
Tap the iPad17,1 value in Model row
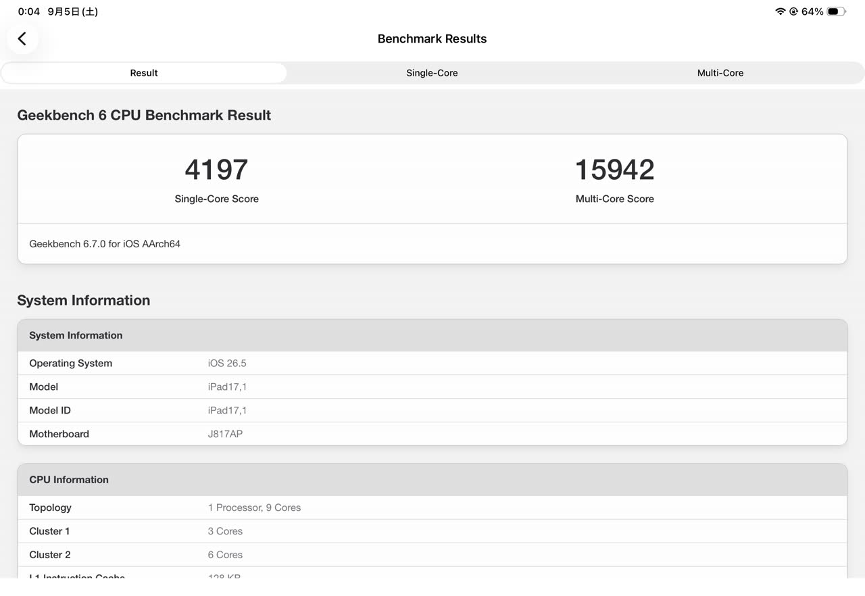[227, 387]
